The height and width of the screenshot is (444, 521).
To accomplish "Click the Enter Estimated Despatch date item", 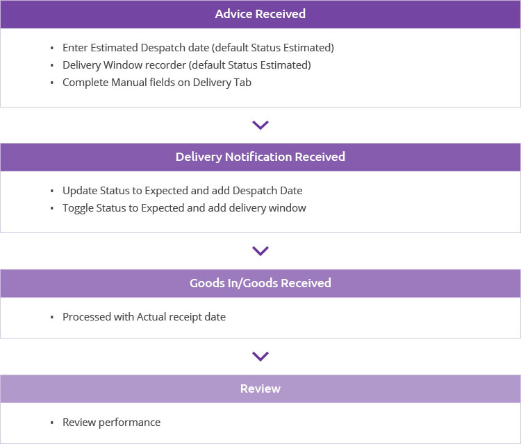I will click(198, 48).
